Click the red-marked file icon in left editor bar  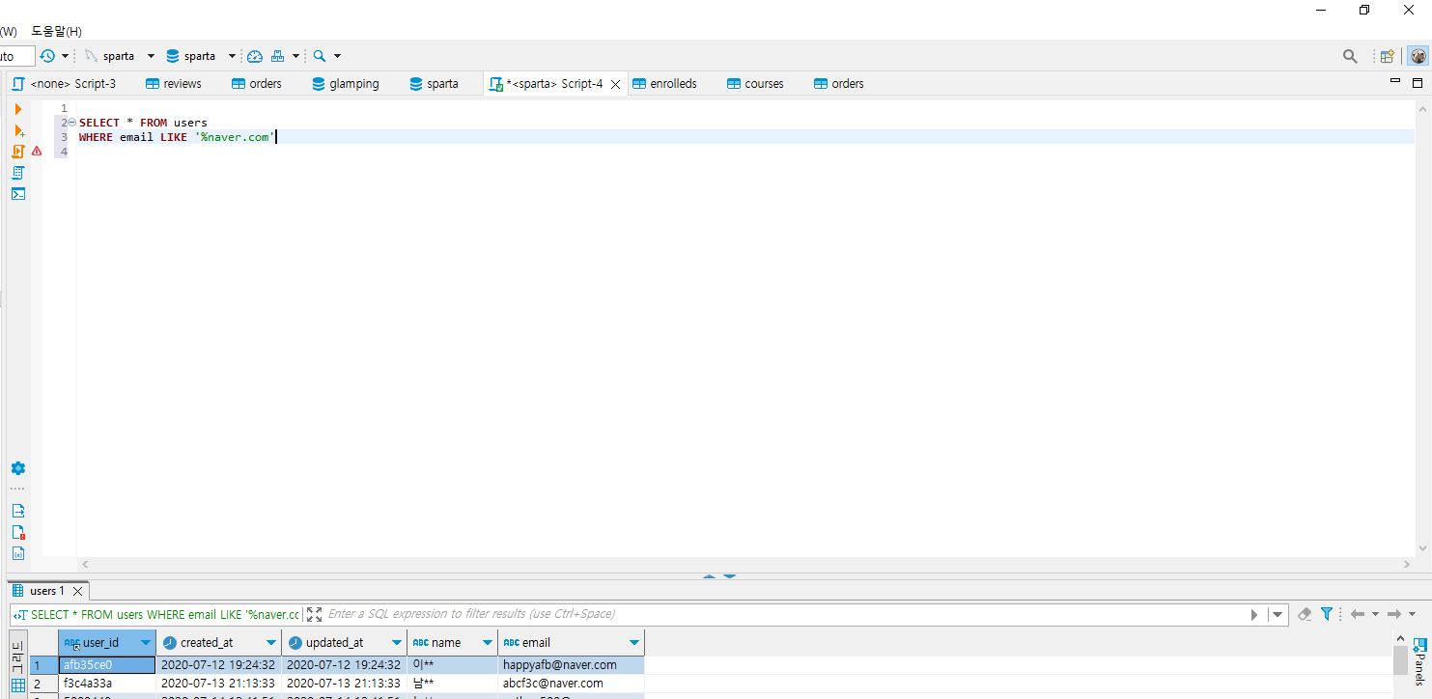(x=18, y=532)
